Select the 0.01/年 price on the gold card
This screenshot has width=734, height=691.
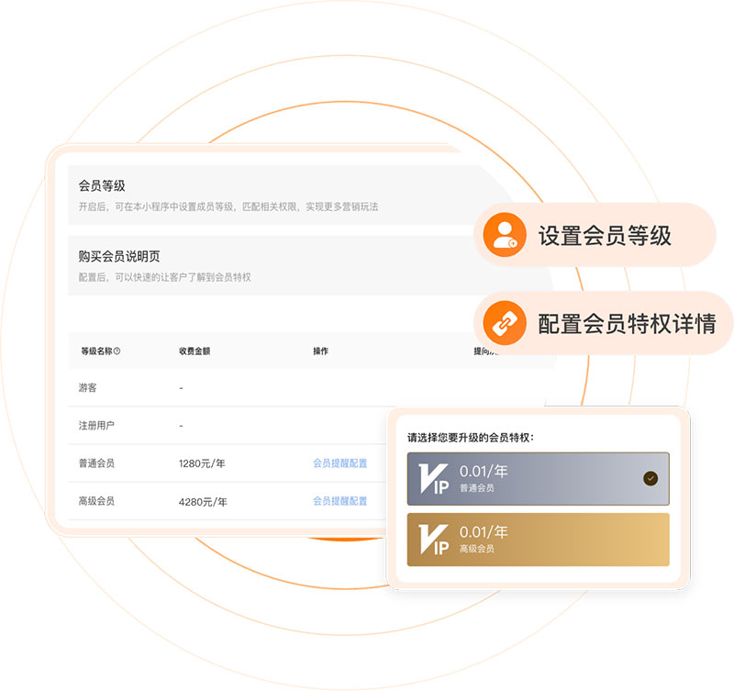tap(484, 531)
